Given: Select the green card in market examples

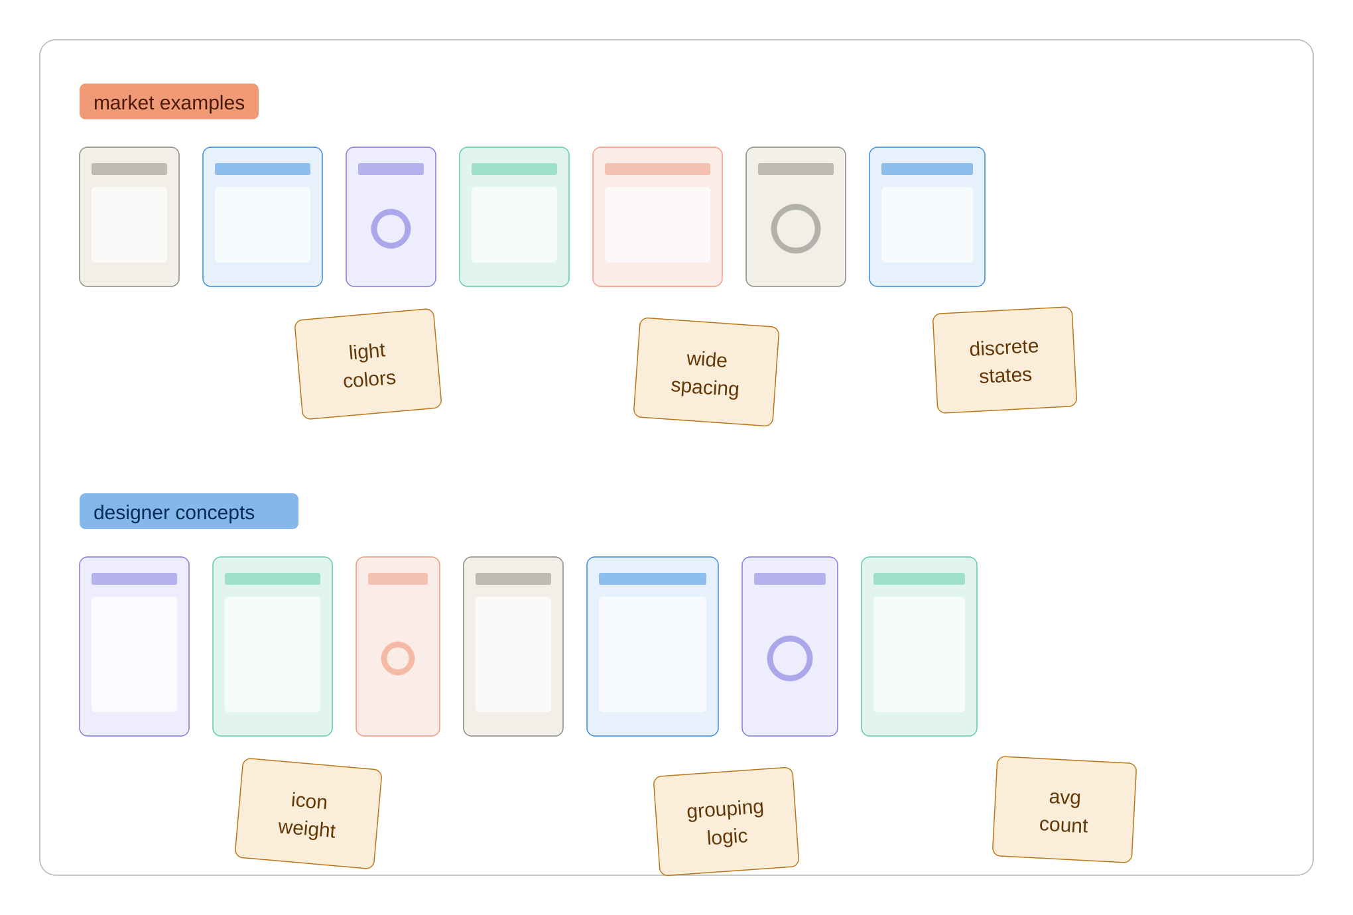Looking at the screenshot, I should pyautogui.click(x=514, y=217).
